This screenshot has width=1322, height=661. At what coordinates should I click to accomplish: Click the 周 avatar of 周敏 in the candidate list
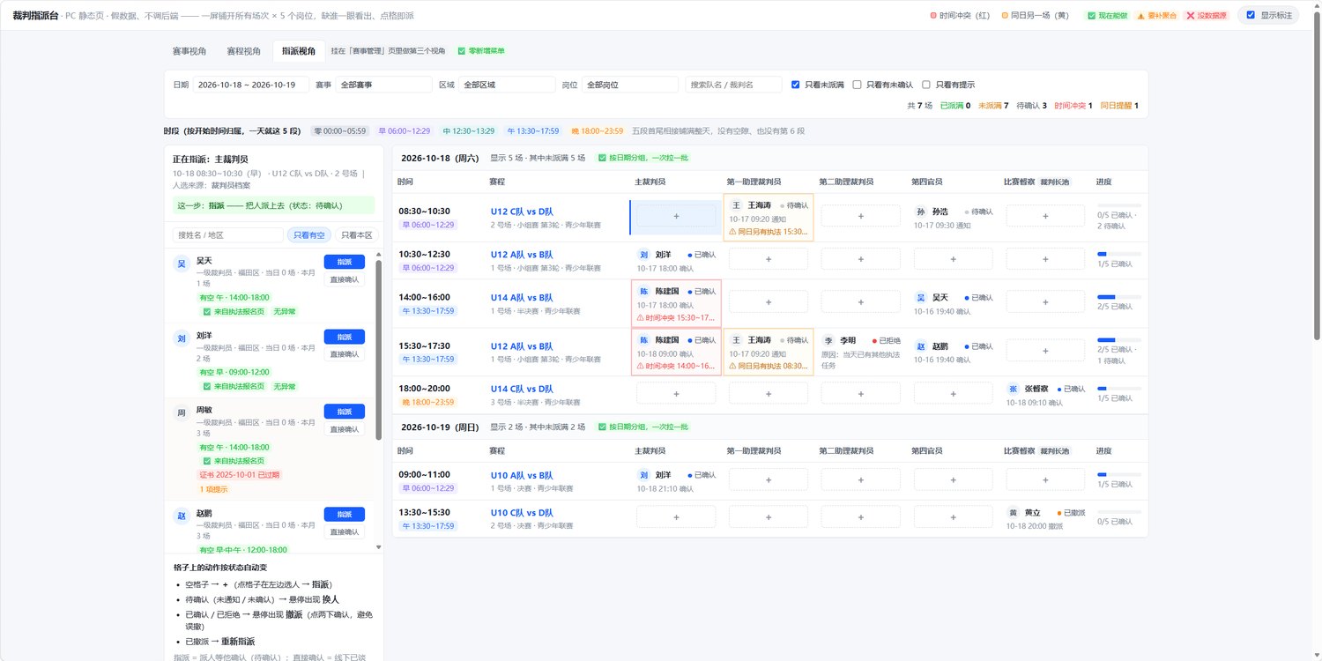182,412
